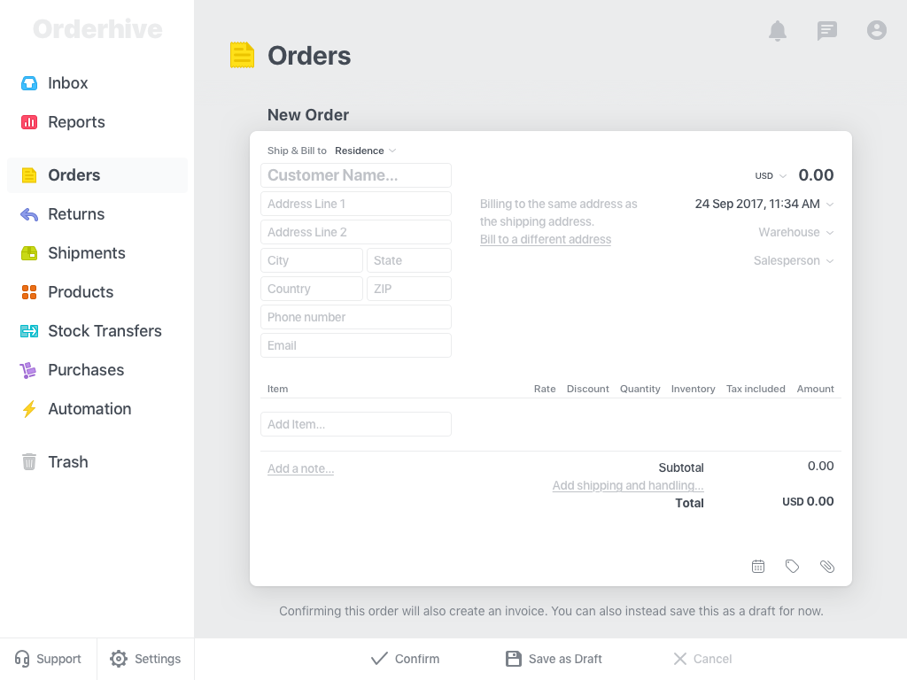The width and height of the screenshot is (907, 680).
Task: Select Automation in the sidebar
Action: click(x=89, y=409)
